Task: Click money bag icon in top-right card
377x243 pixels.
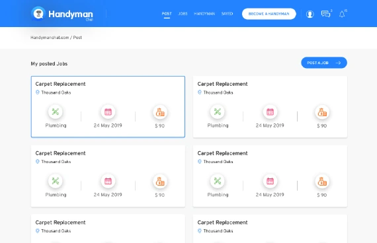Action: click(x=322, y=112)
